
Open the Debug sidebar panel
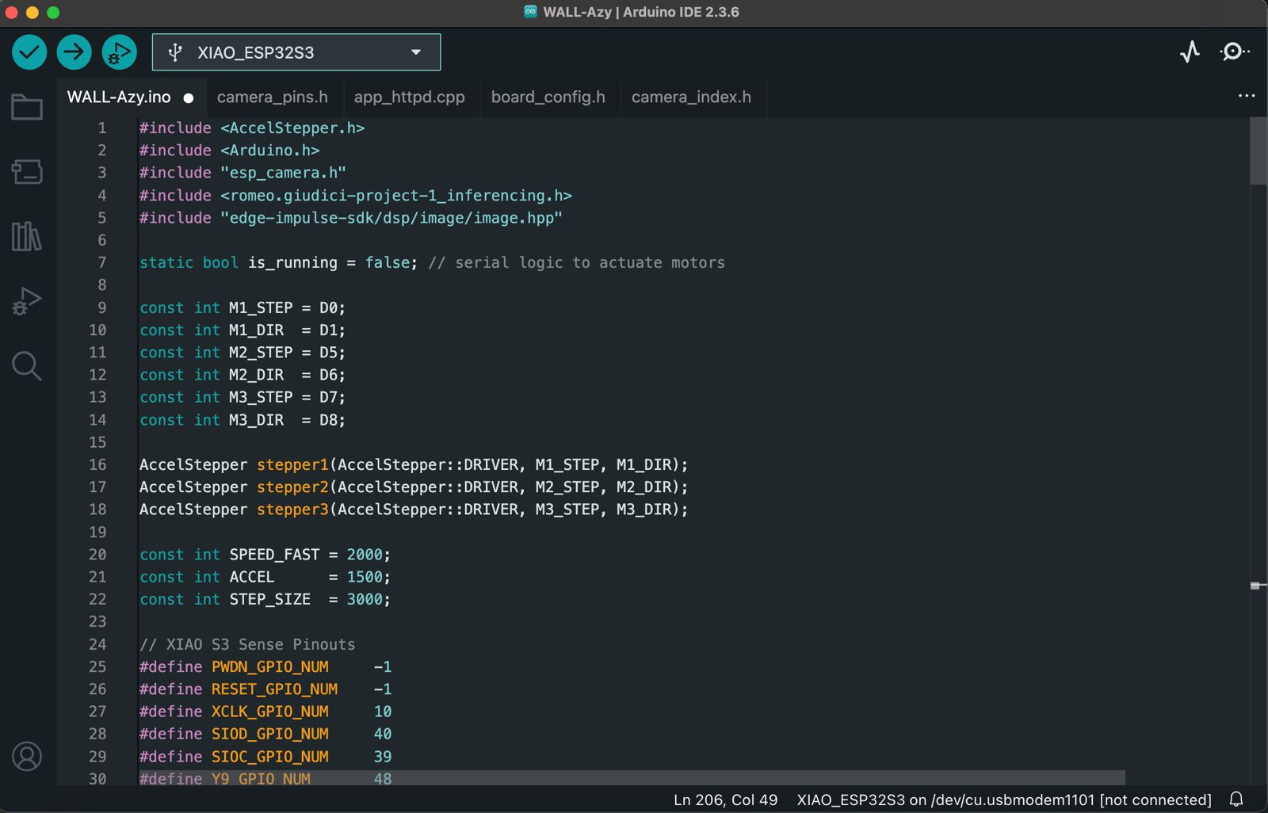pos(26,300)
